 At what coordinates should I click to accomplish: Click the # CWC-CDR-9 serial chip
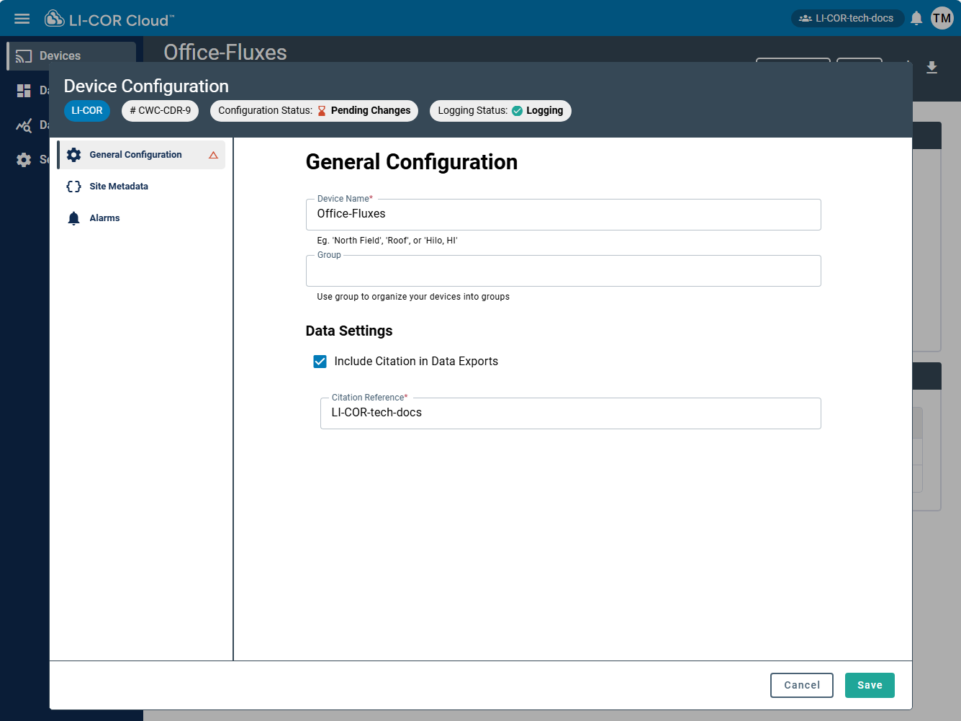point(161,111)
